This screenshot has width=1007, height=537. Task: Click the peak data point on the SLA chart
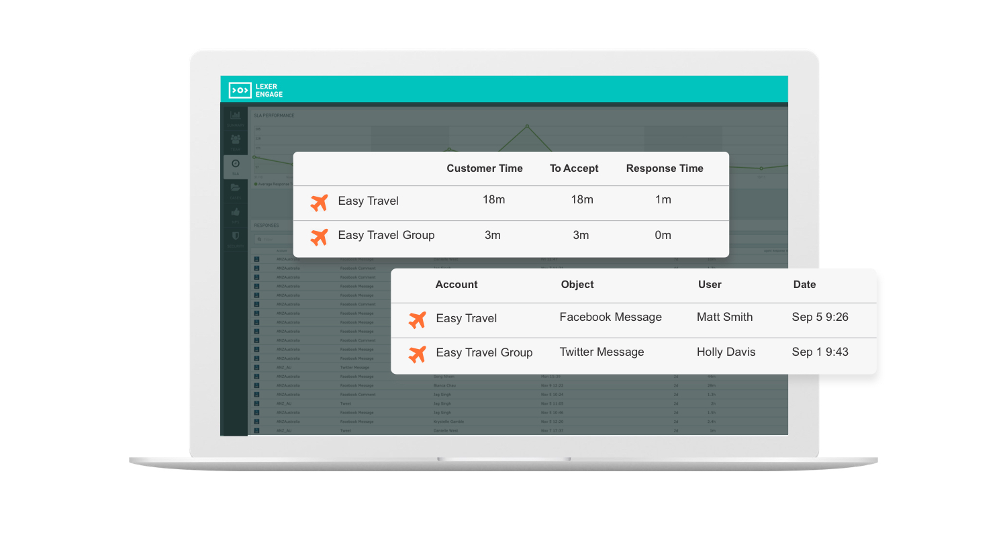(x=527, y=126)
